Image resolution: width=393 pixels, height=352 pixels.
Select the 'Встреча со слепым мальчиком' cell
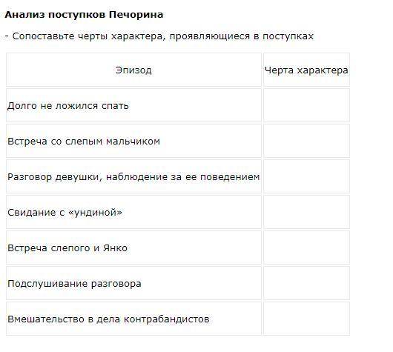point(133,141)
